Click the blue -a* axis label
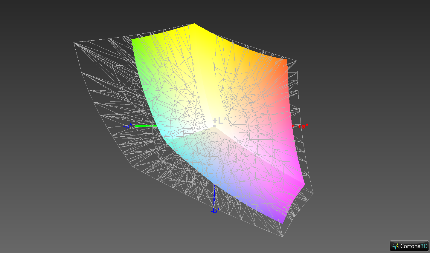 [128, 126]
